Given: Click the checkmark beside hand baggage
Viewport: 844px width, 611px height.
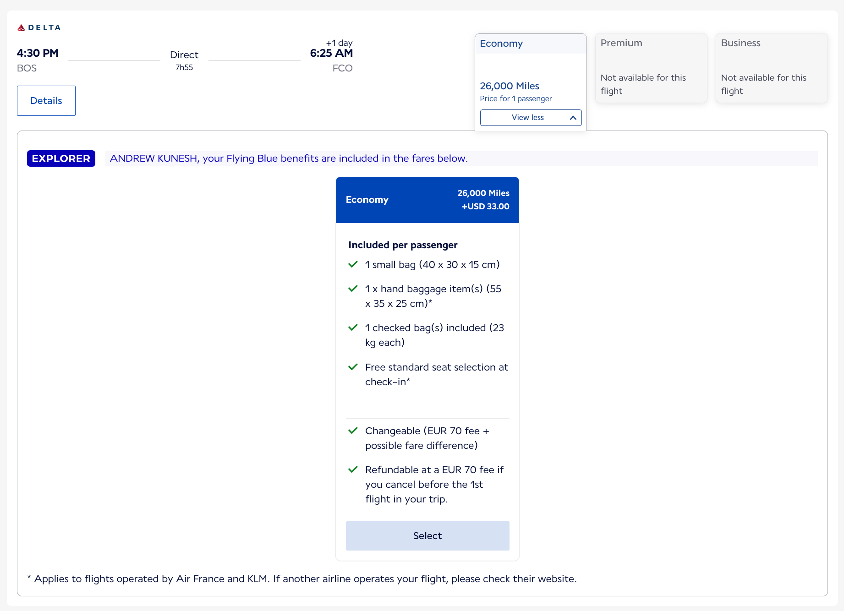Looking at the screenshot, I should [x=353, y=289].
